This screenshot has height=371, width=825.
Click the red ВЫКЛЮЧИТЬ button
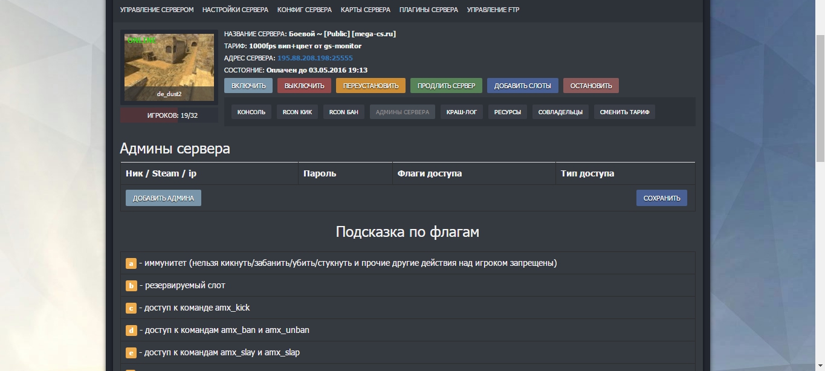tap(305, 86)
